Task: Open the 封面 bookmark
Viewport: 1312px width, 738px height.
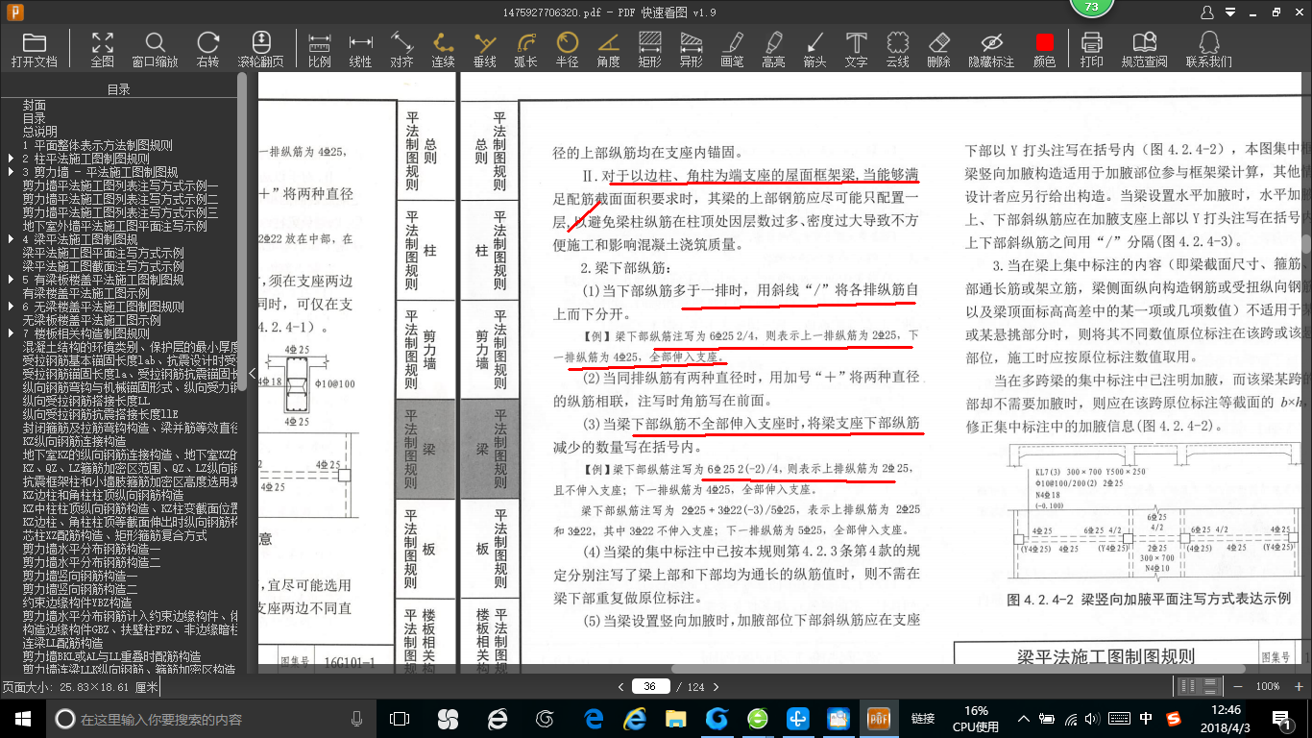Action: [35, 105]
